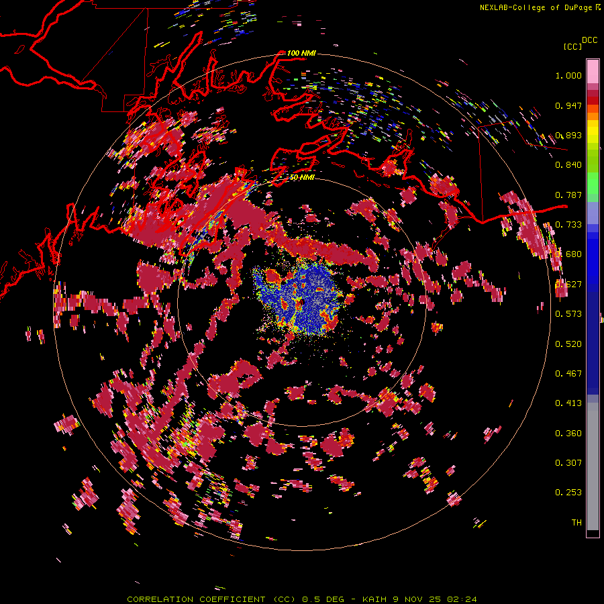Click the 1.000 scale value
Screen dimensions: 604x604
(568, 75)
